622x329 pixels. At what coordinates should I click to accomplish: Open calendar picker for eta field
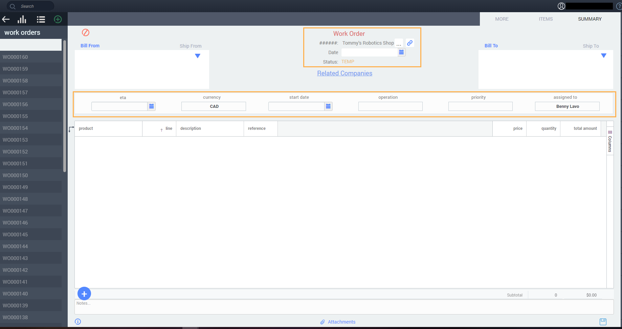coord(152,107)
